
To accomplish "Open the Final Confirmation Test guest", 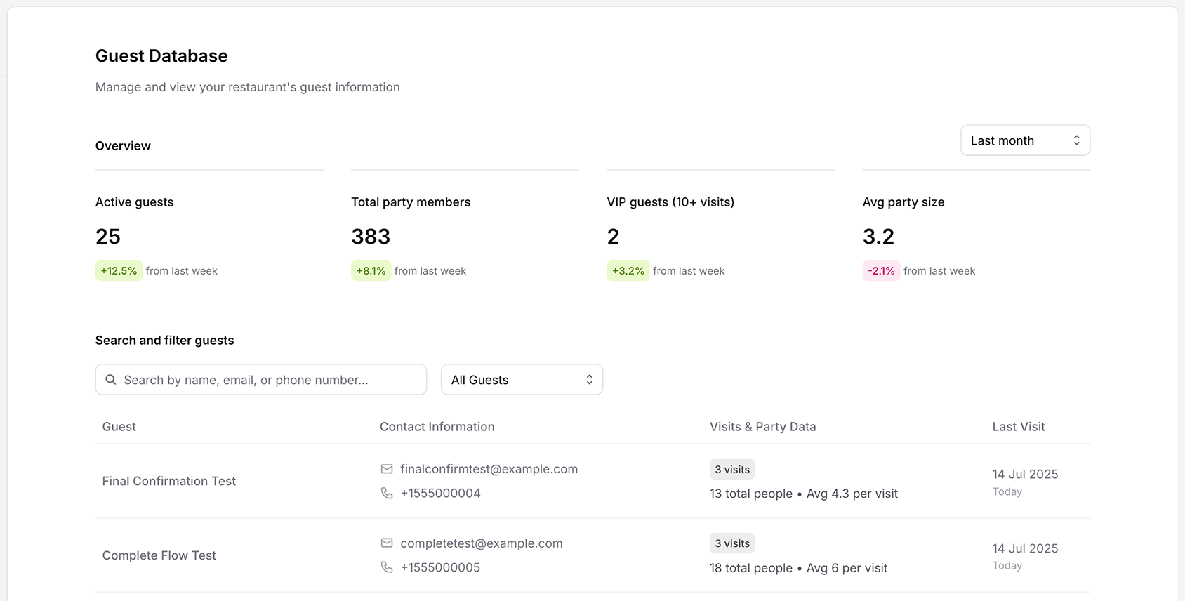I will [169, 482].
